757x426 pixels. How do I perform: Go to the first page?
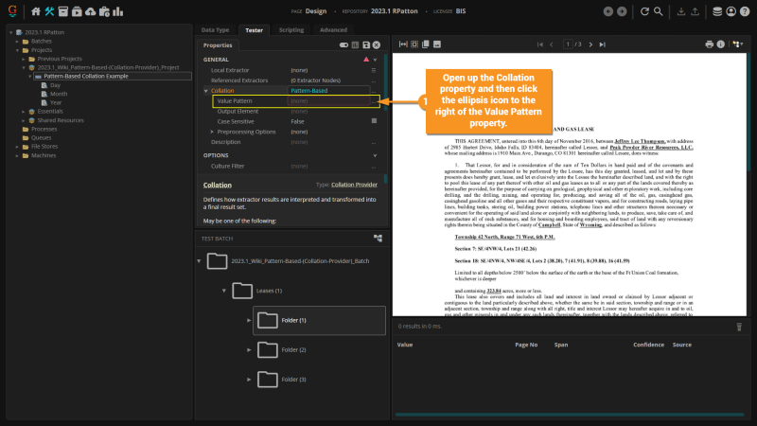point(540,44)
